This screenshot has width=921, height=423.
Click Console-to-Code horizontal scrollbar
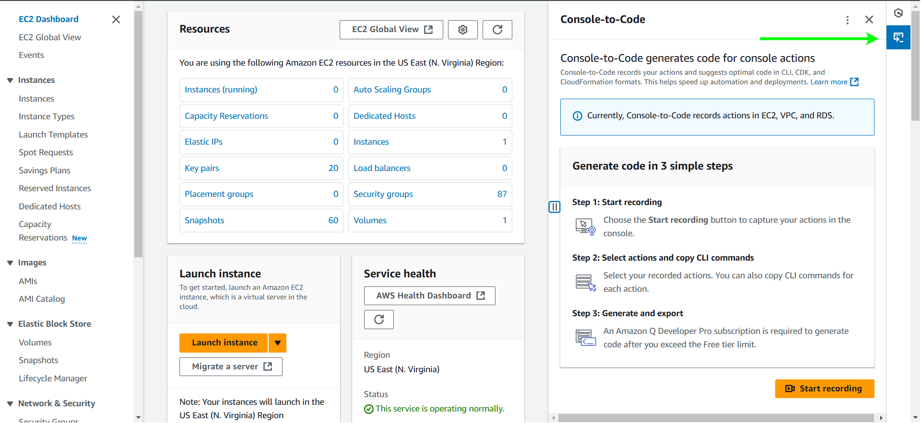pos(716,418)
